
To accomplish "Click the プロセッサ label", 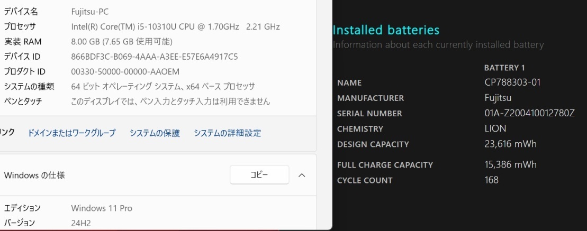I will (20, 26).
